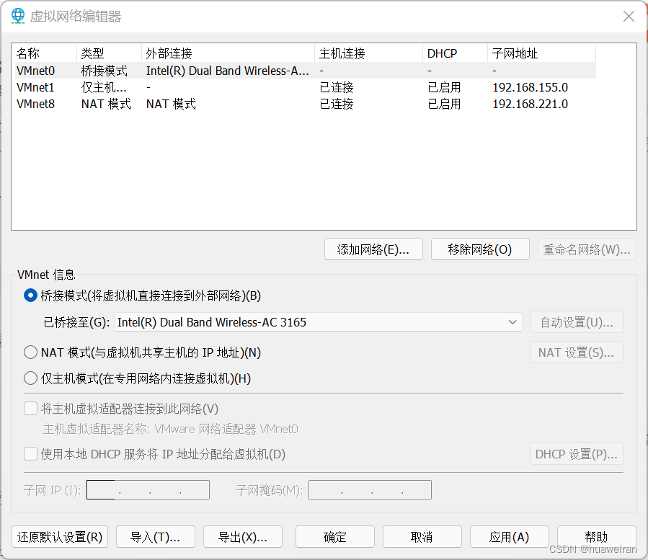Click 桥接模式 type cell of VMnet0

click(104, 71)
